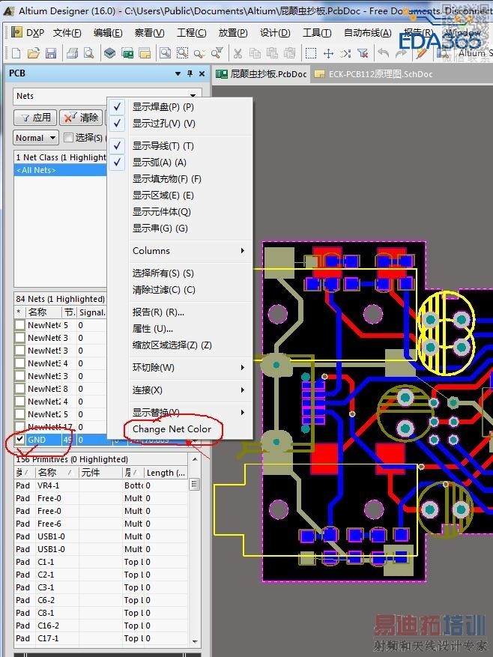Image resolution: width=493 pixels, height=657 pixels.
Task: Click the 清除 clear button
Action: [x=81, y=118]
